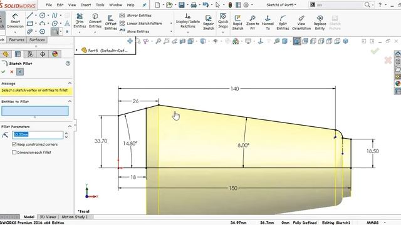Open Trim Entities tool
401x225 pixels.
80,21
